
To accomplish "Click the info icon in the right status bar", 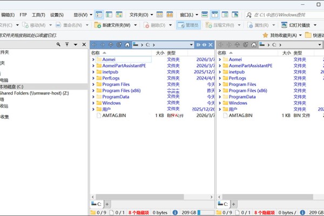I will point(302,212).
